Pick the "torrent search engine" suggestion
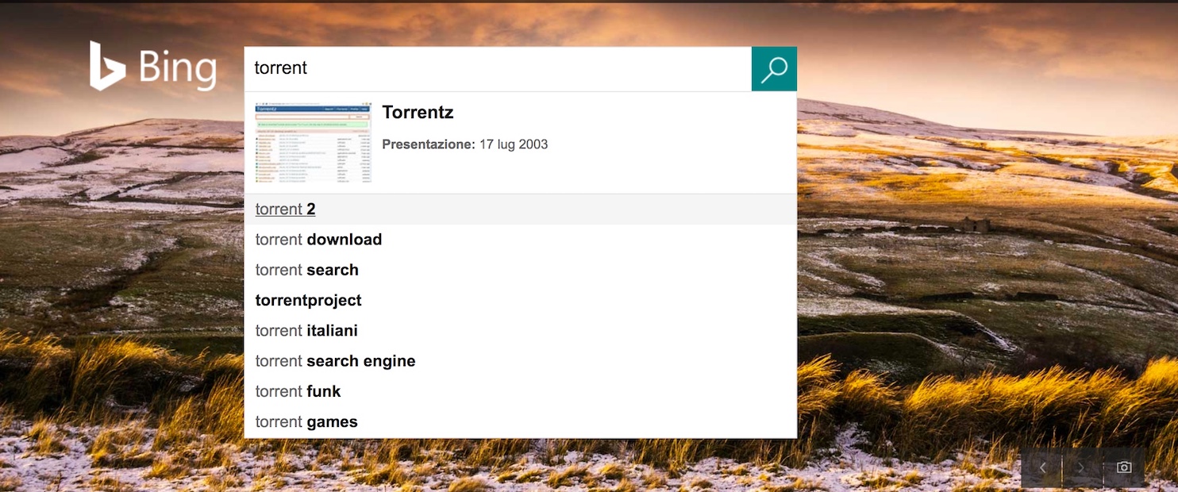The width and height of the screenshot is (1178, 492). (335, 361)
